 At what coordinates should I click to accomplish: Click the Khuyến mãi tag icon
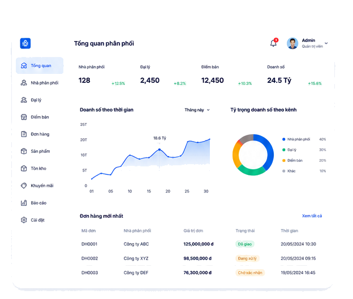24,186
